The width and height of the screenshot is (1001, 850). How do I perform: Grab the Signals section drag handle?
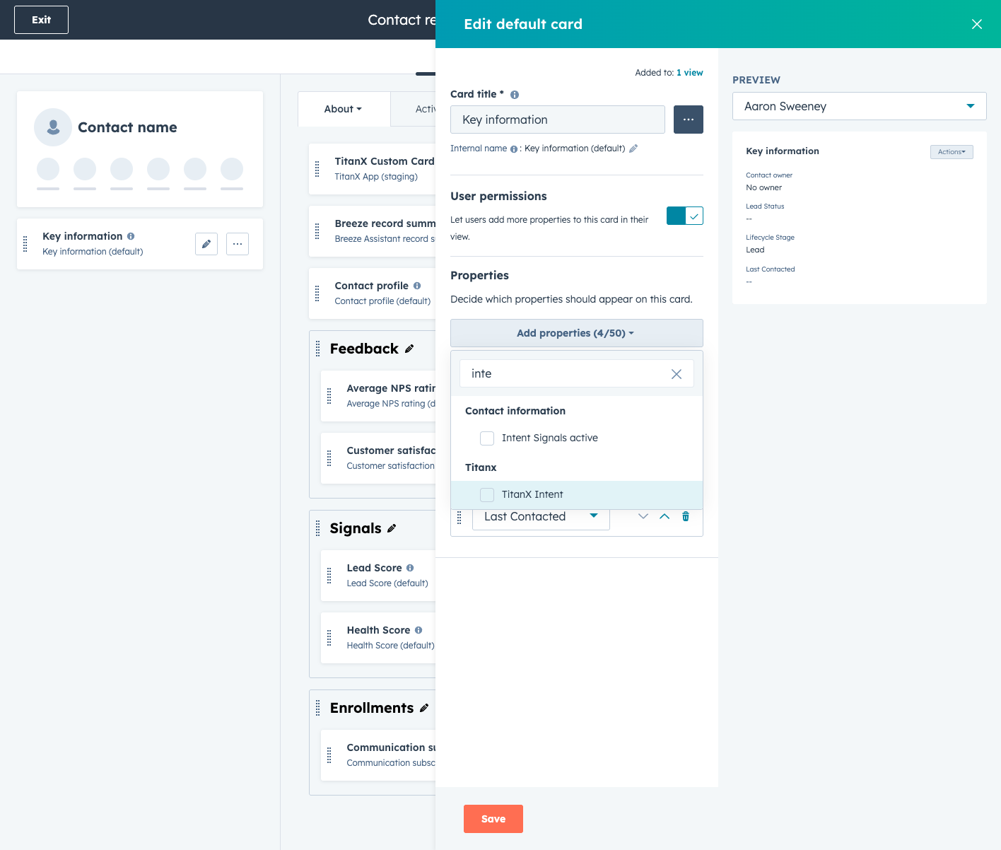tap(317, 528)
